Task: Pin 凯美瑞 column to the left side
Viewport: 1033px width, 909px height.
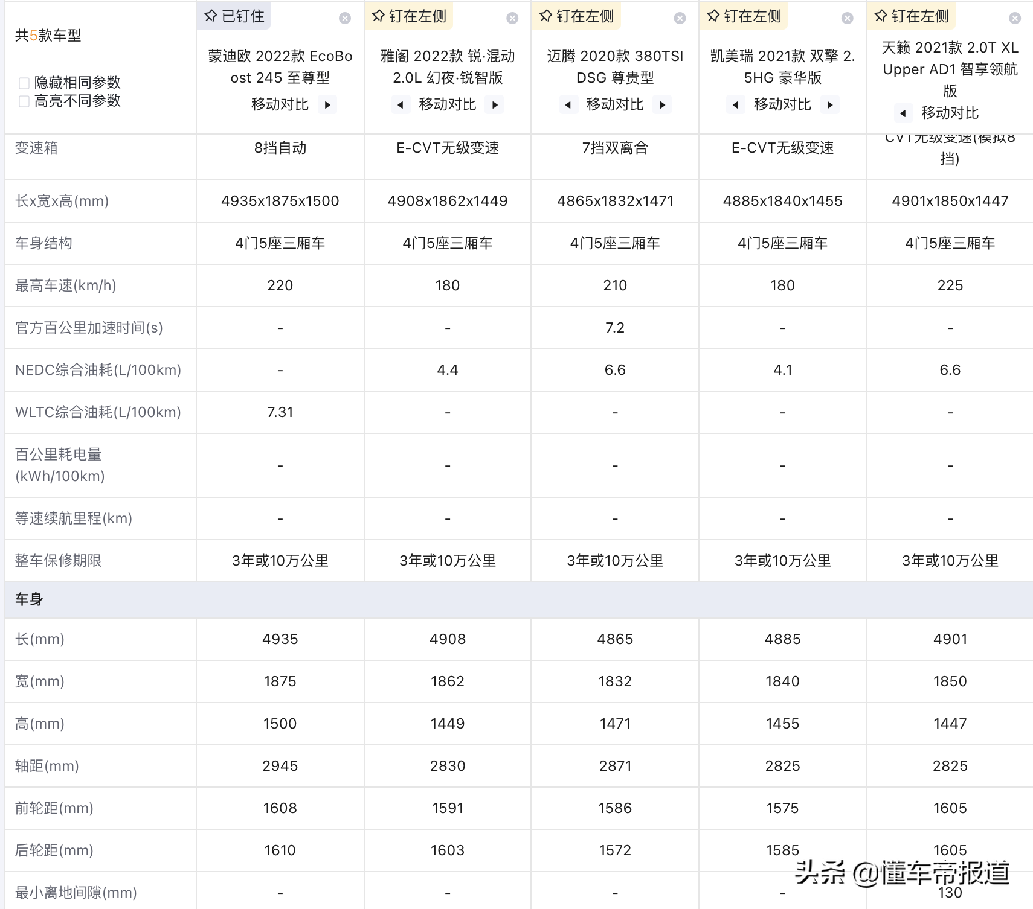Action: coord(744,16)
